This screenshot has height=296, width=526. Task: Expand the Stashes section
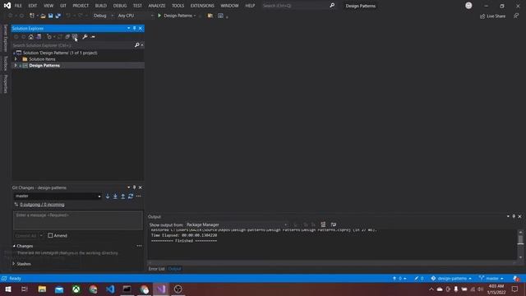[14, 264]
